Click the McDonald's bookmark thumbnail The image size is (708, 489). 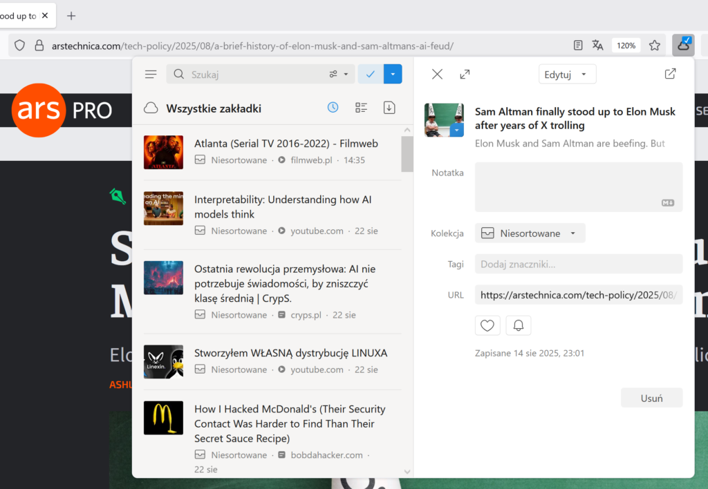[163, 418]
